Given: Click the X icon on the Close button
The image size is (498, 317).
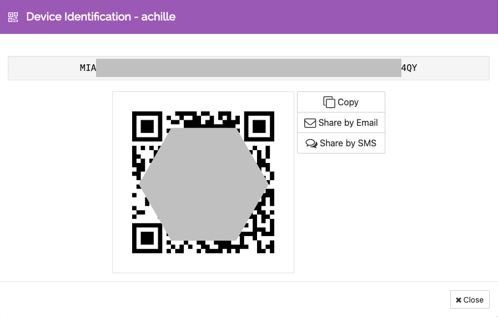Looking at the screenshot, I should click(x=459, y=300).
